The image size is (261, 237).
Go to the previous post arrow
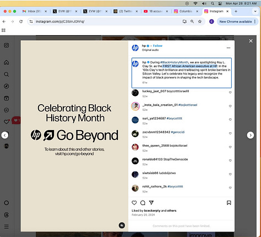click(5, 135)
